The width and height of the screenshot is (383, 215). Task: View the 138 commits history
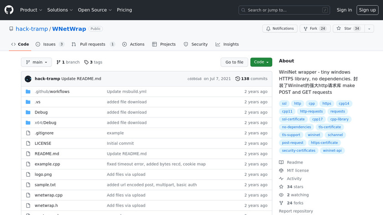(251, 79)
